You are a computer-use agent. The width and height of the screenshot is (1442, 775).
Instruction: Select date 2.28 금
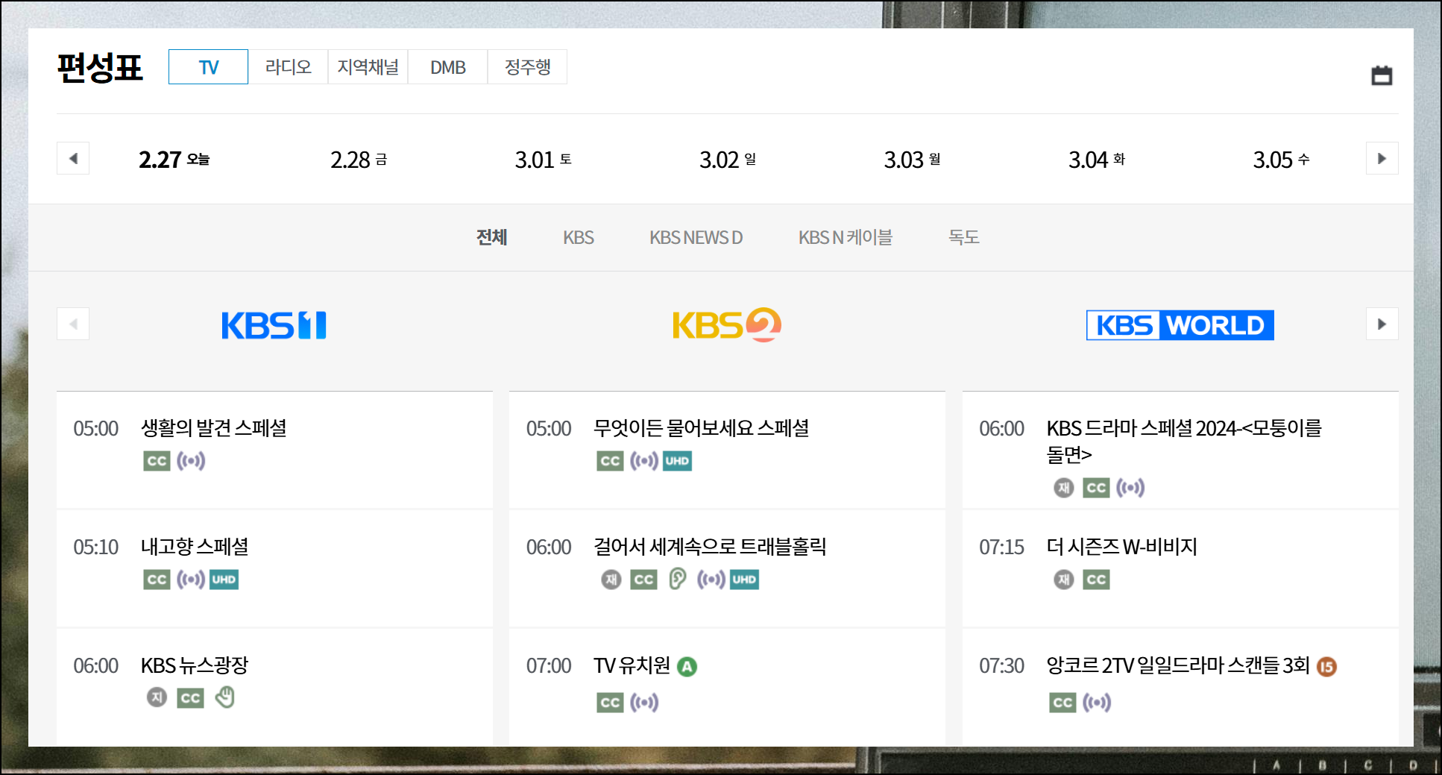pyautogui.click(x=359, y=159)
